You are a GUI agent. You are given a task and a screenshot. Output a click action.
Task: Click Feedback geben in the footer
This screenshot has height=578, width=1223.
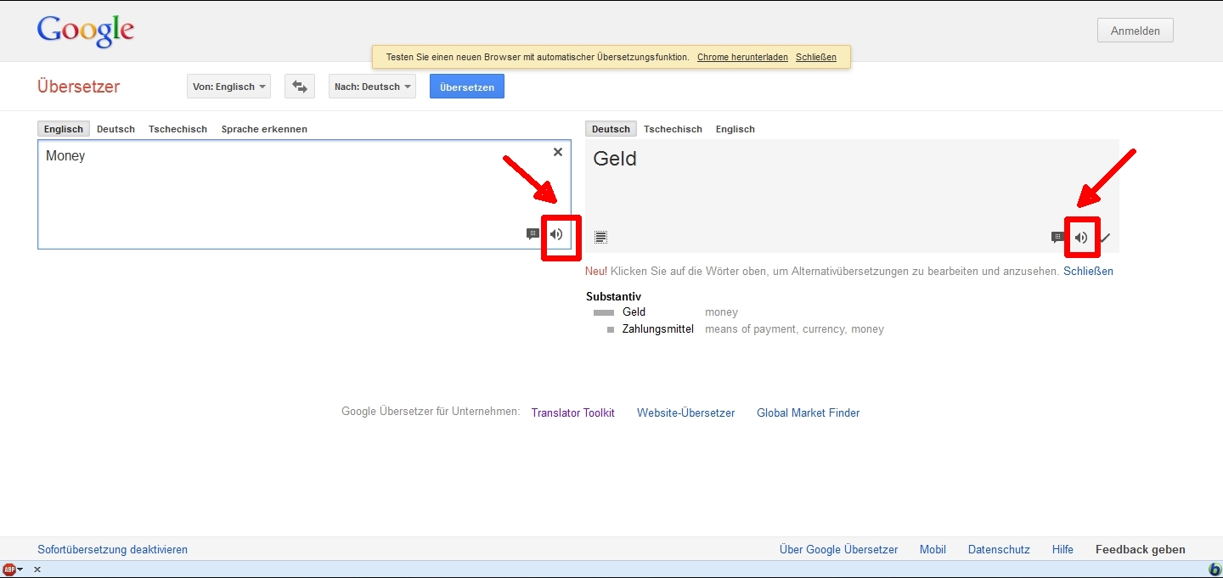(x=1140, y=549)
